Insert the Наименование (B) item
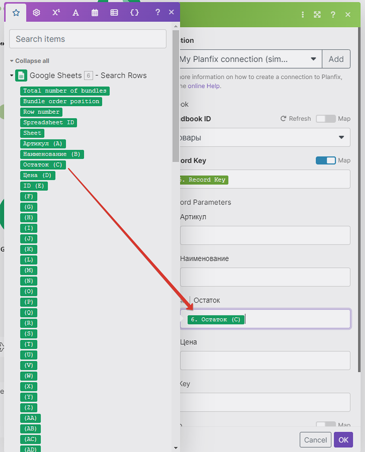 pyautogui.click(x=52, y=154)
